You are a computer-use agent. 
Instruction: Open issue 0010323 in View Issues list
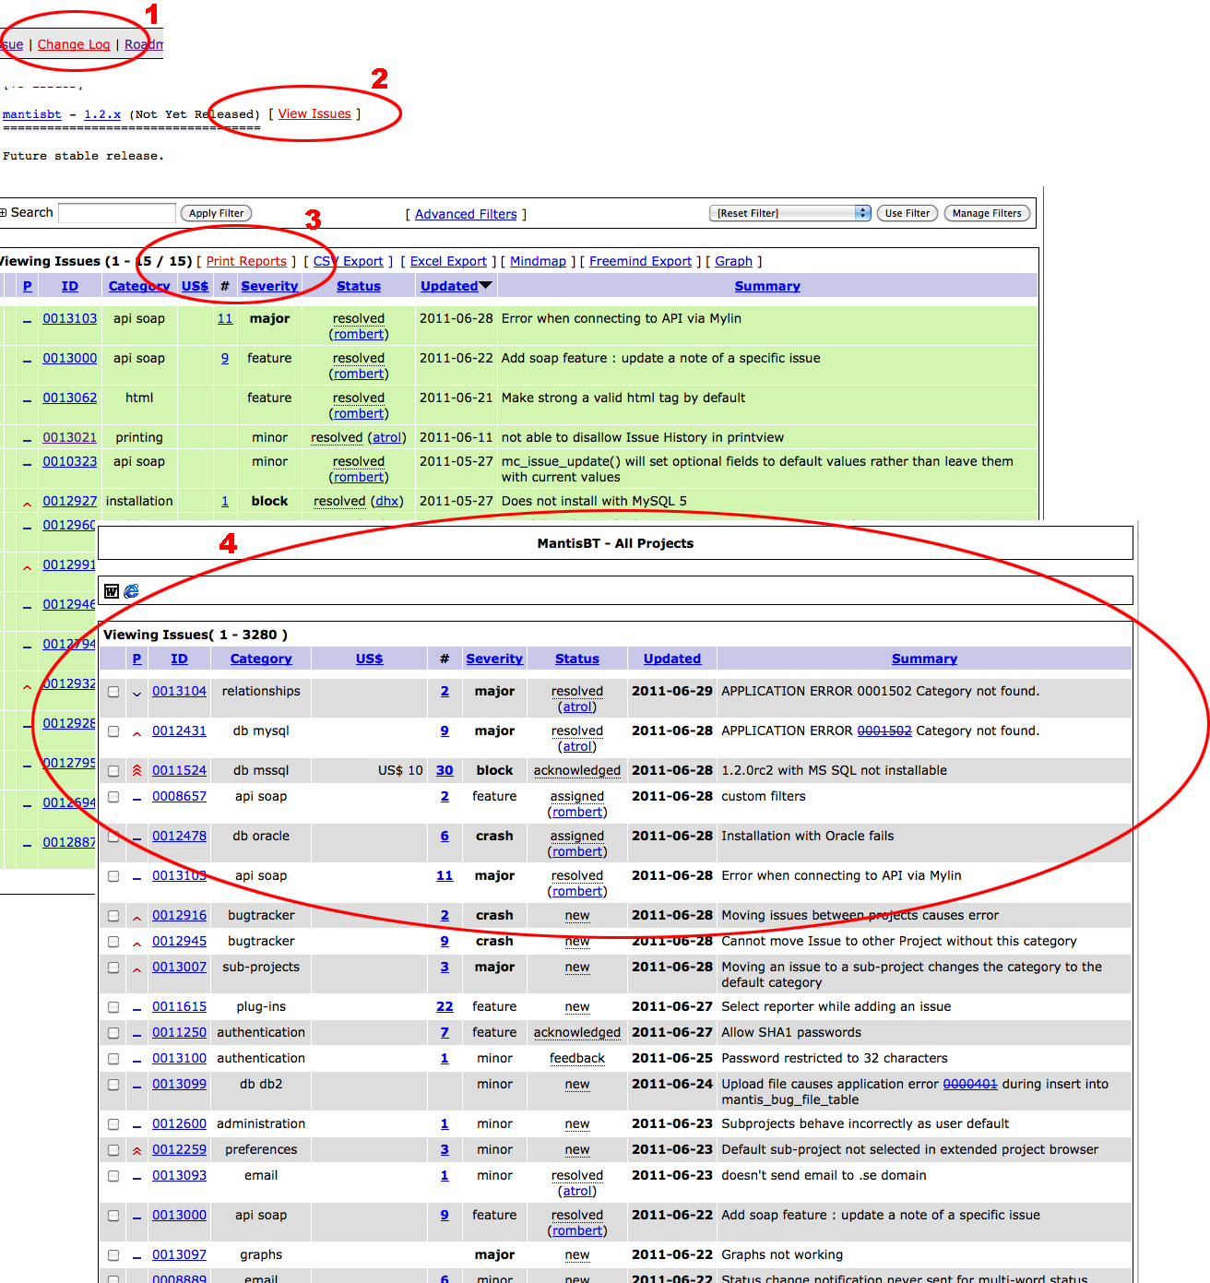pyautogui.click(x=69, y=461)
